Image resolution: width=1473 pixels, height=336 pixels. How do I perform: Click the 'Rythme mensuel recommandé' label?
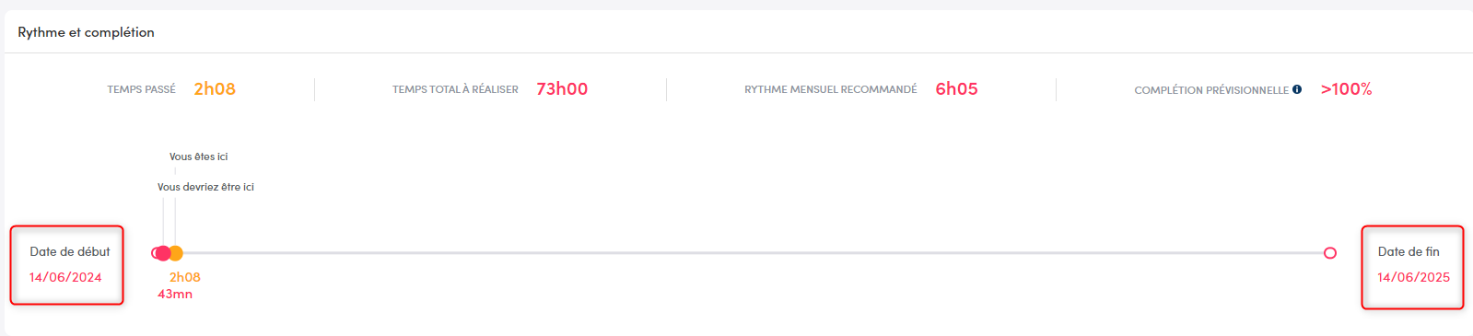831,89
